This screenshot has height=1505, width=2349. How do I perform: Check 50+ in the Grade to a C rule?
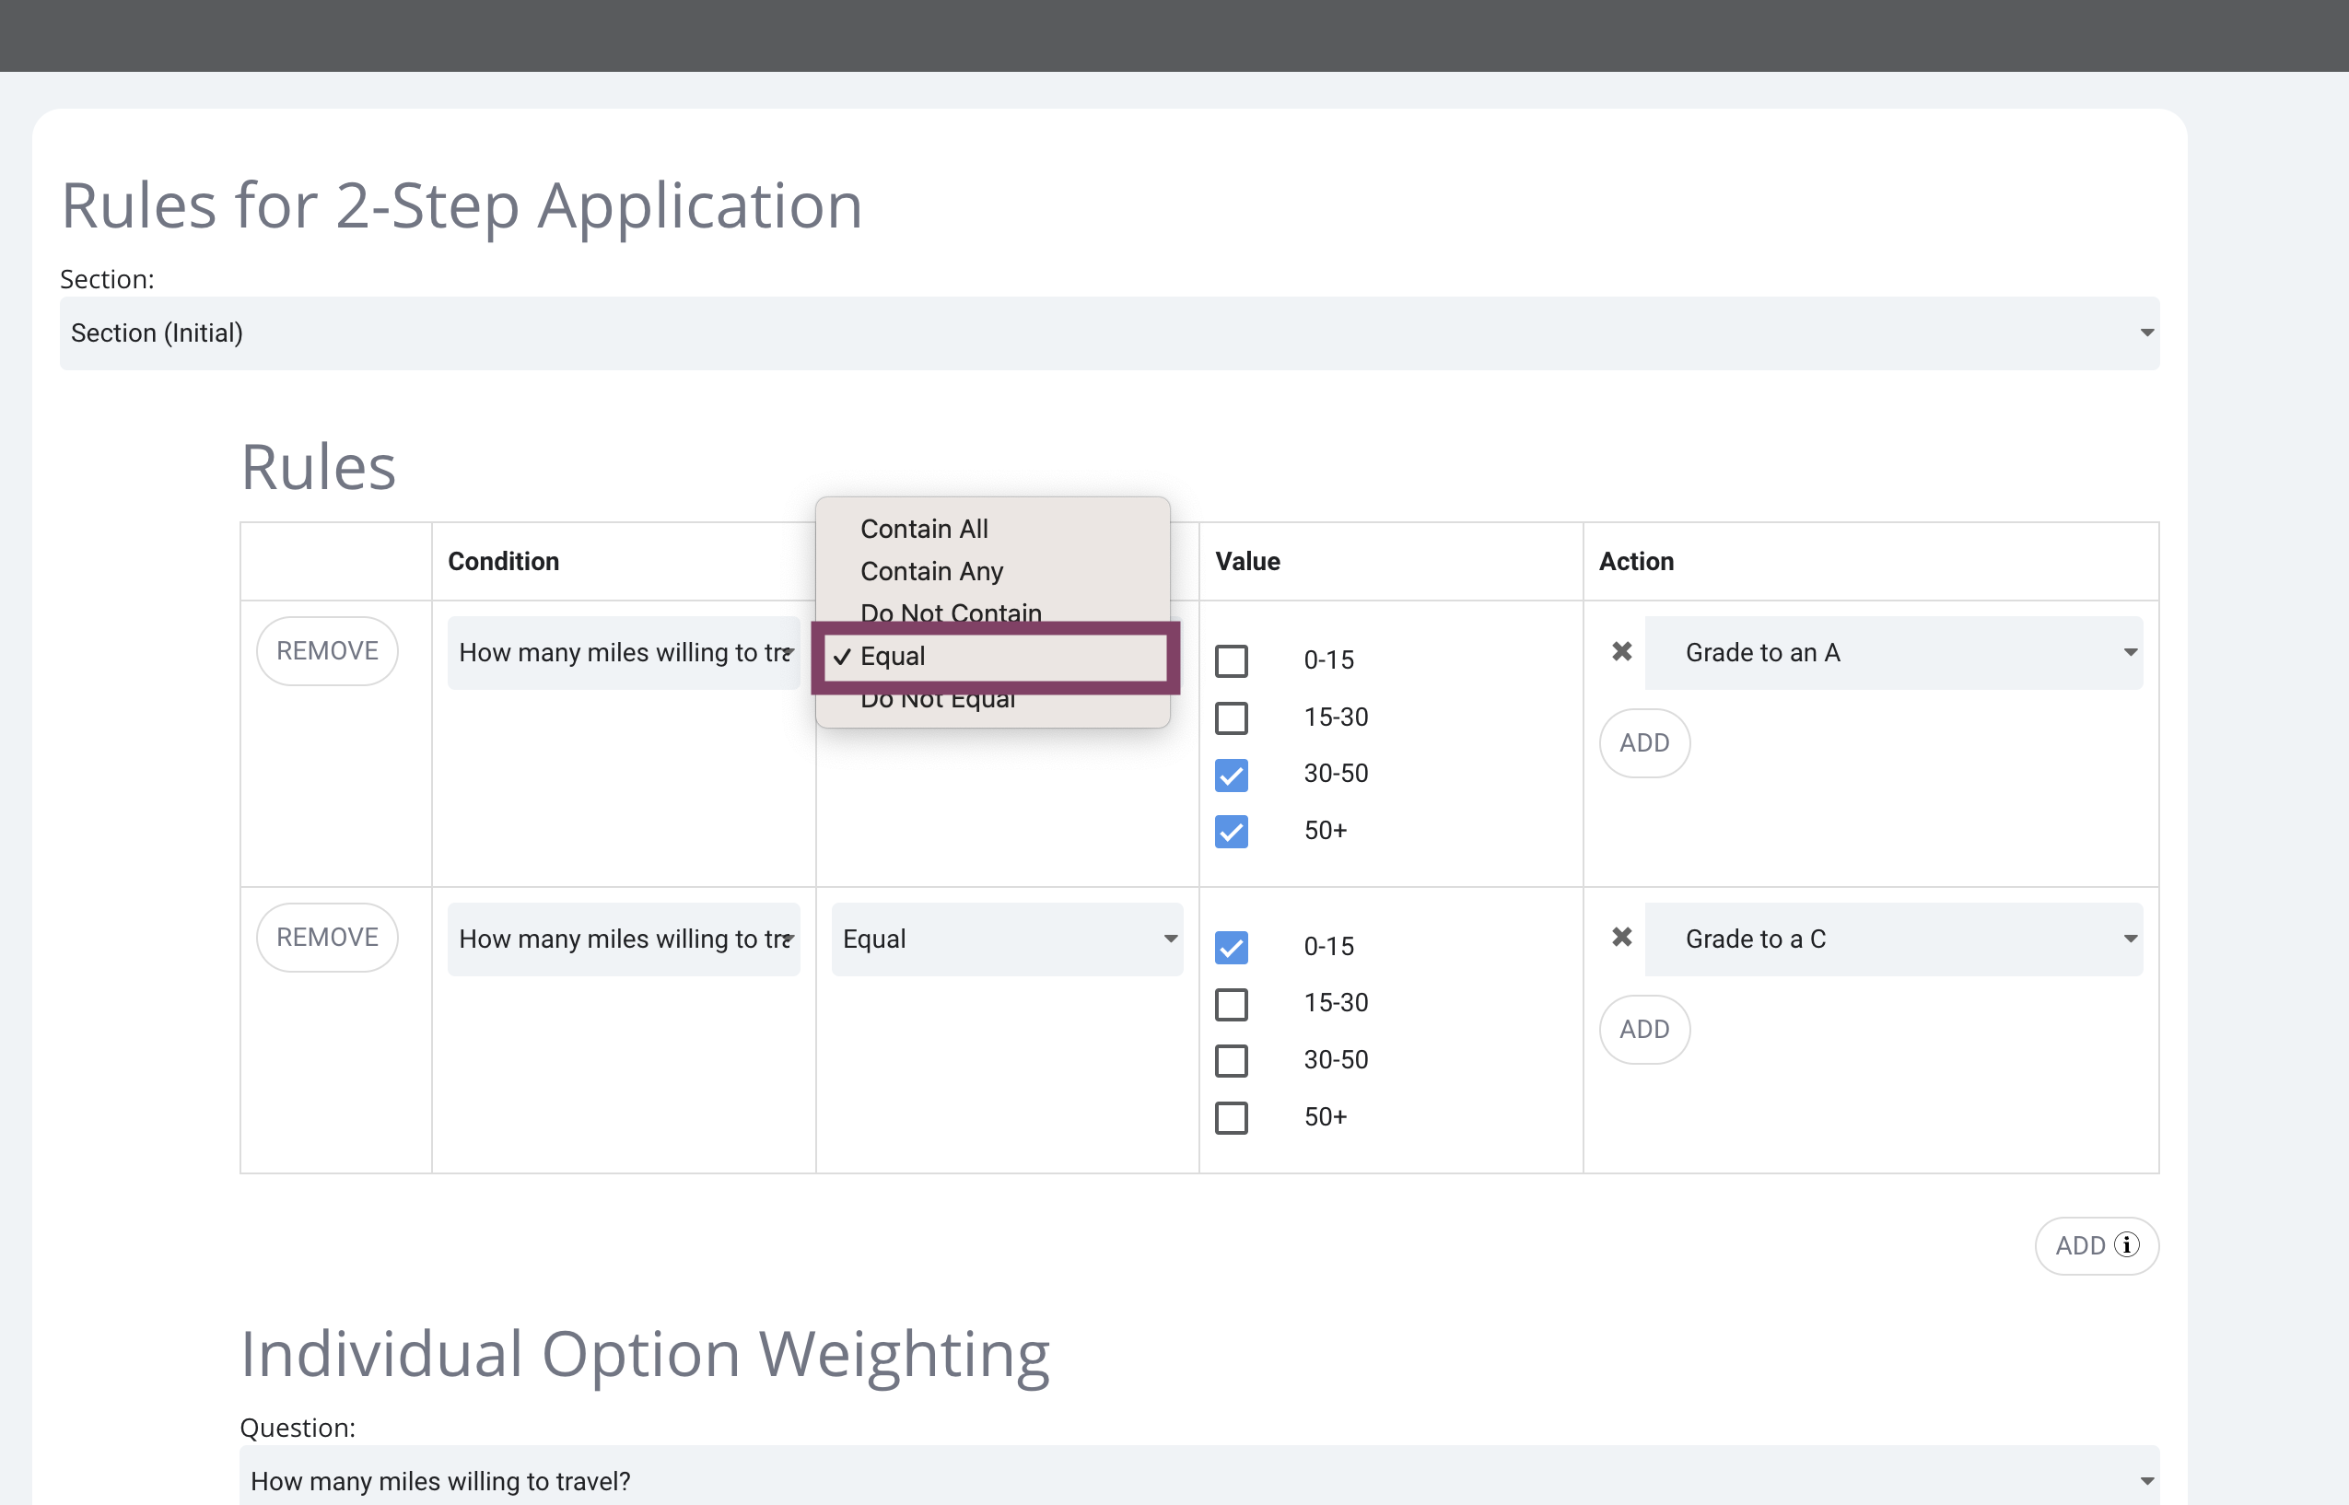point(1232,1117)
